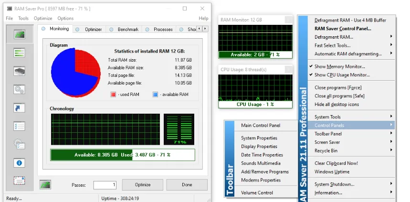The height and width of the screenshot is (202, 410).
Task: Open the sidebar RAM chip icon
Action: pos(20,71)
